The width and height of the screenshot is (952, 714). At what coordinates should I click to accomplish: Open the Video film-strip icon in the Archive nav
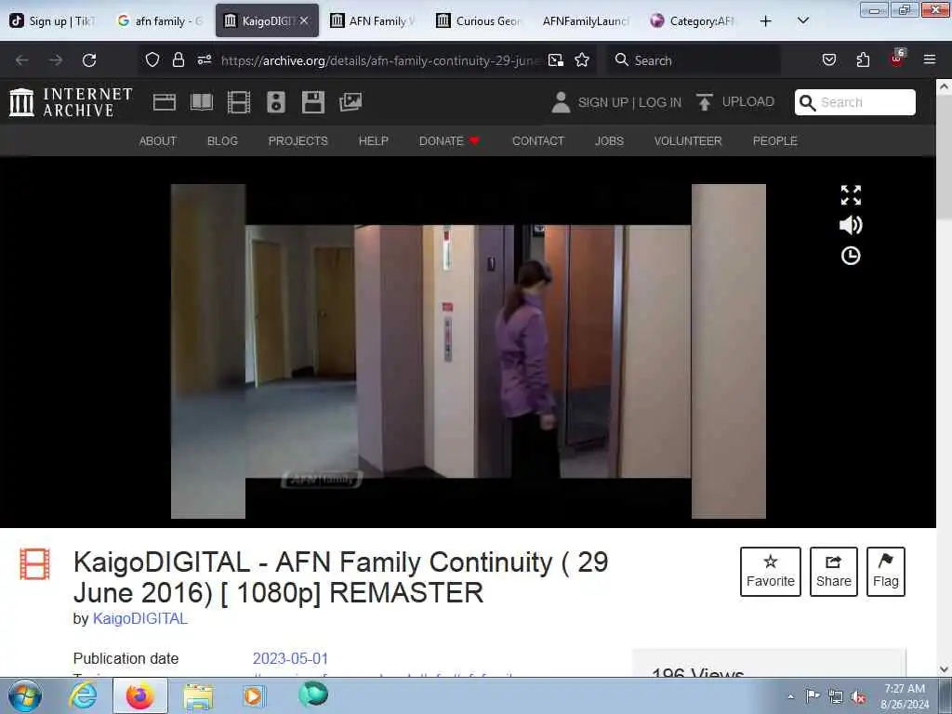[239, 102]
